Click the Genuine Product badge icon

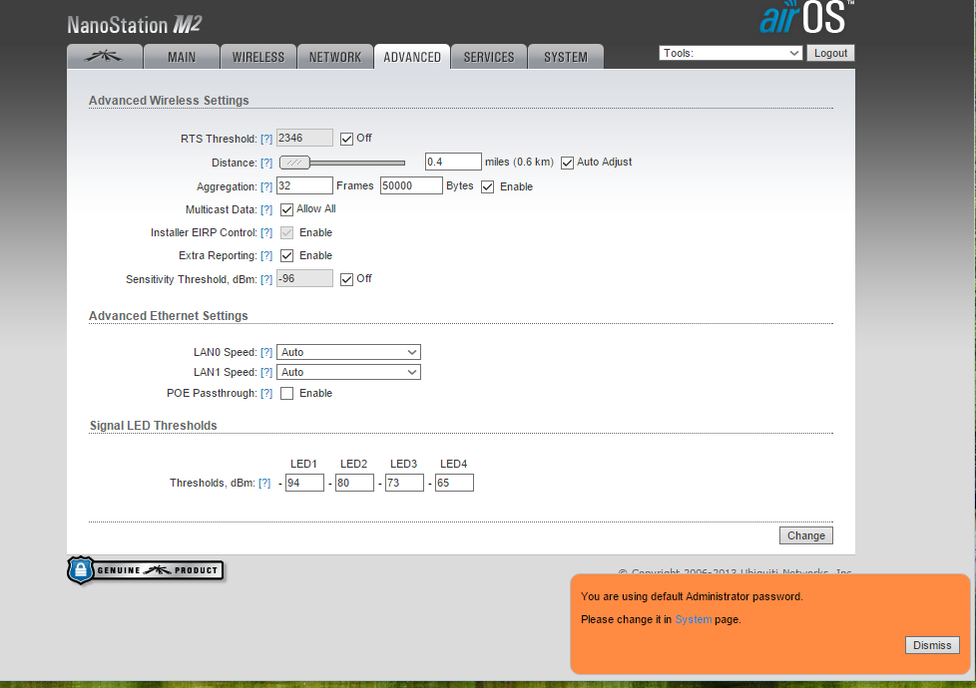coord(146,570)
